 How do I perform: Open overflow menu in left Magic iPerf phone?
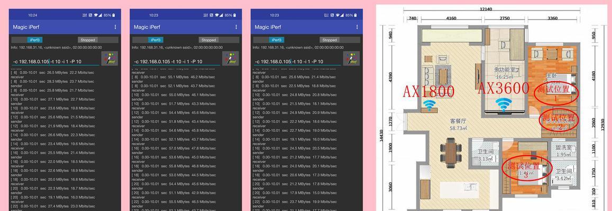(115, 27)
